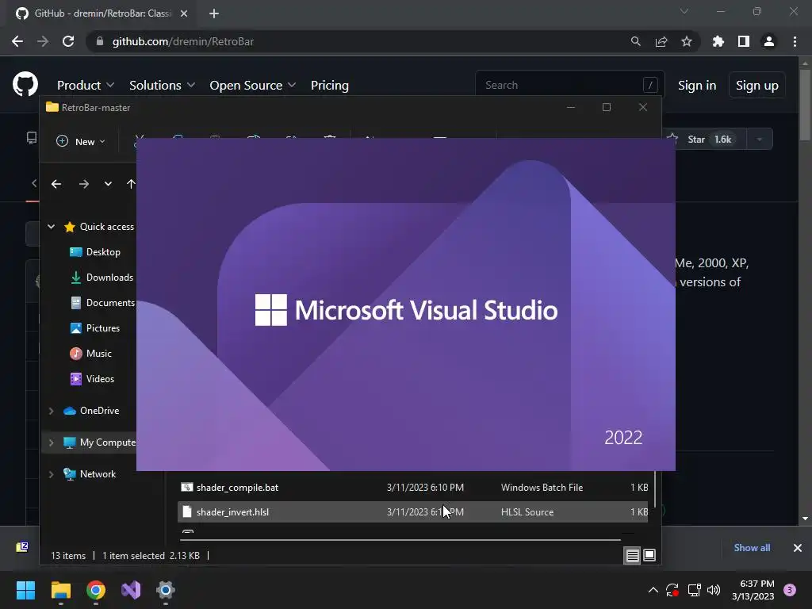Close the Chrome downloads bar

click(798, 547)
